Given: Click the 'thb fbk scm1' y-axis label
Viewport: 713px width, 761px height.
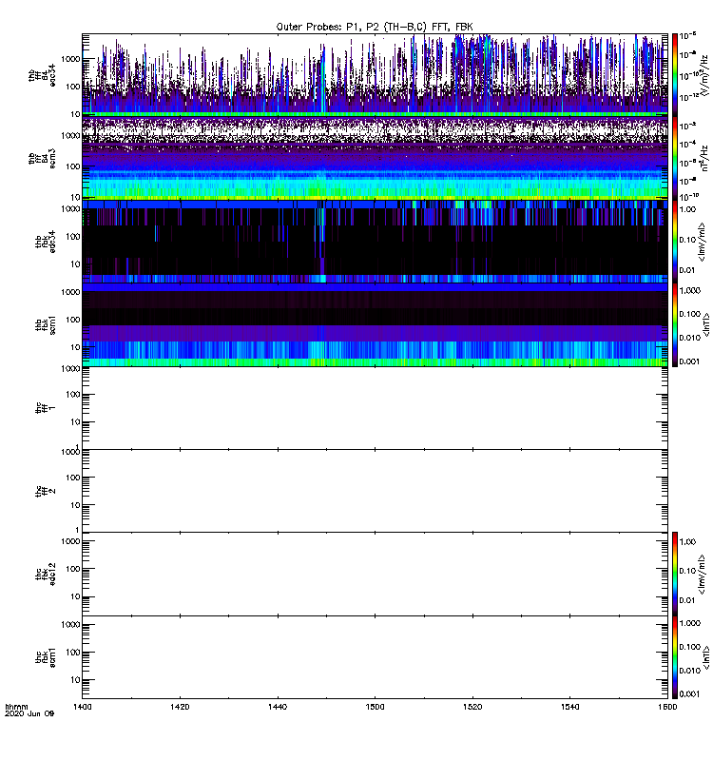Looking at the screenshot, I should (46, 325).
